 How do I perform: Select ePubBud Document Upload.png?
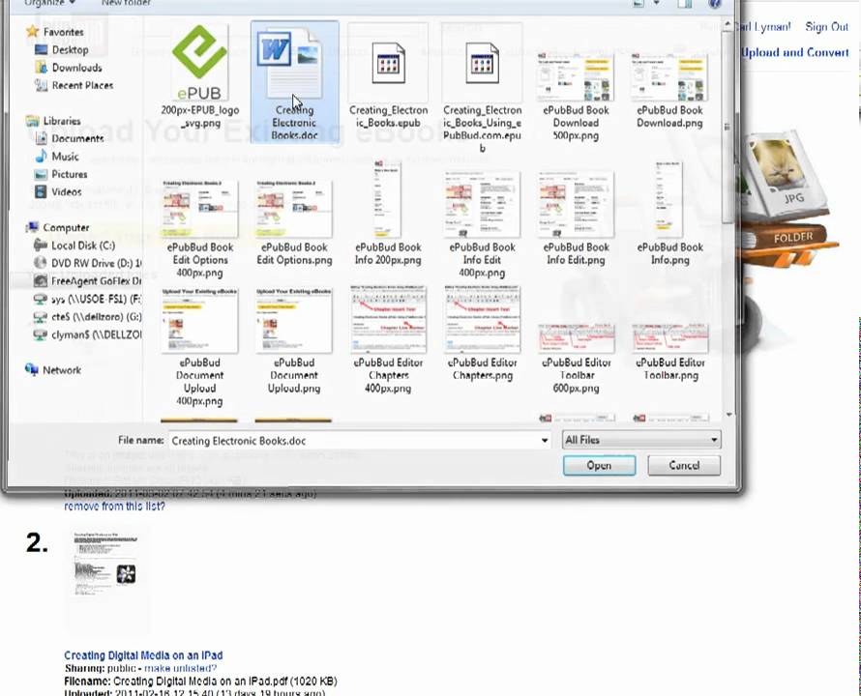tap(294, 341)
